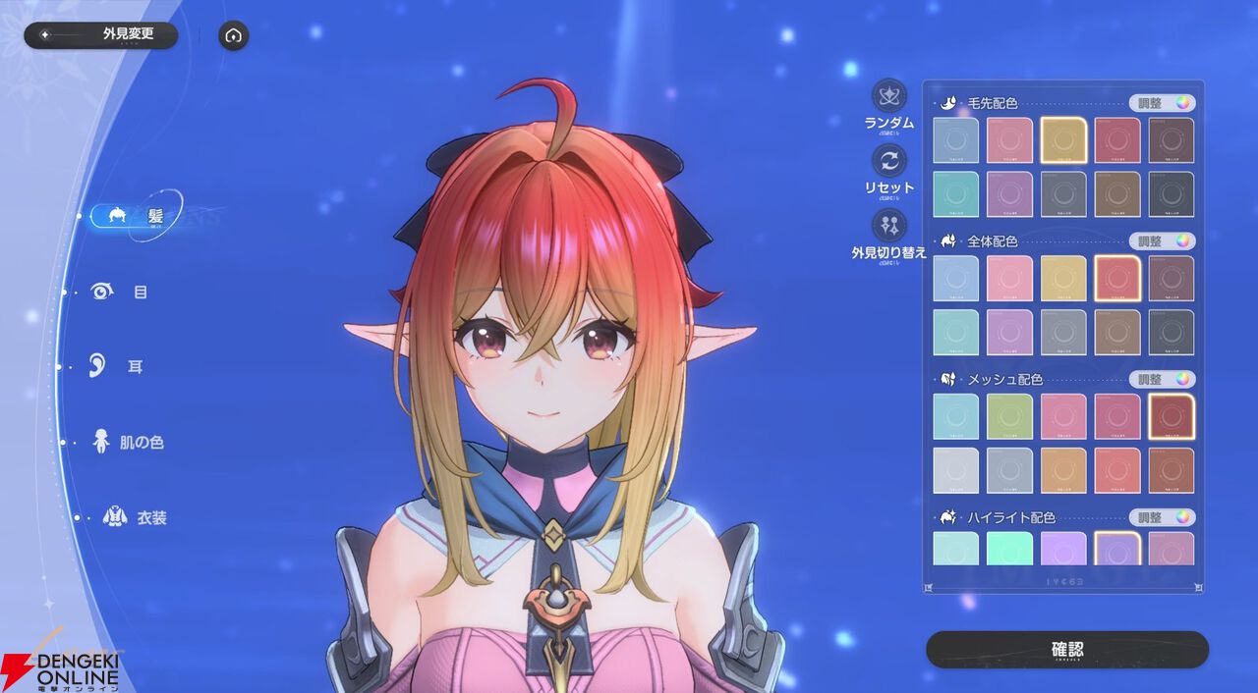This screenshot has width=1258, height=693.
Task: Select teal swatch in 全体配色
Action: [x=956, y=333]
